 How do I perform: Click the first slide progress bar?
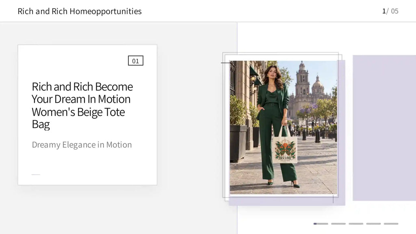(x=321, y=224)
